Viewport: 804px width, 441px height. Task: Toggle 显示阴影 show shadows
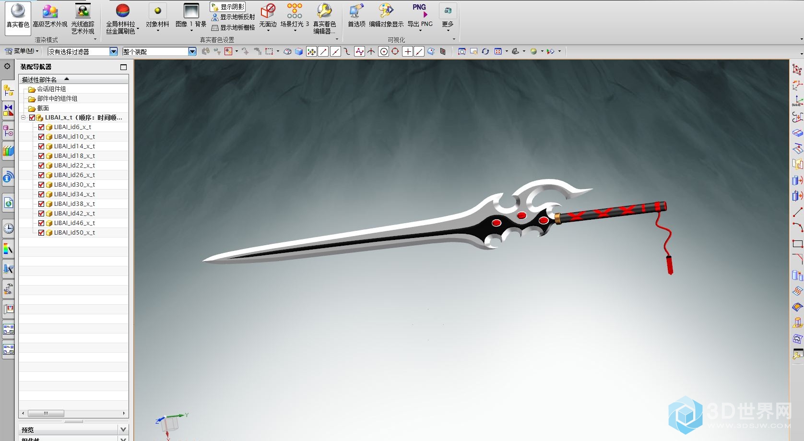click(x=228, y=7)
